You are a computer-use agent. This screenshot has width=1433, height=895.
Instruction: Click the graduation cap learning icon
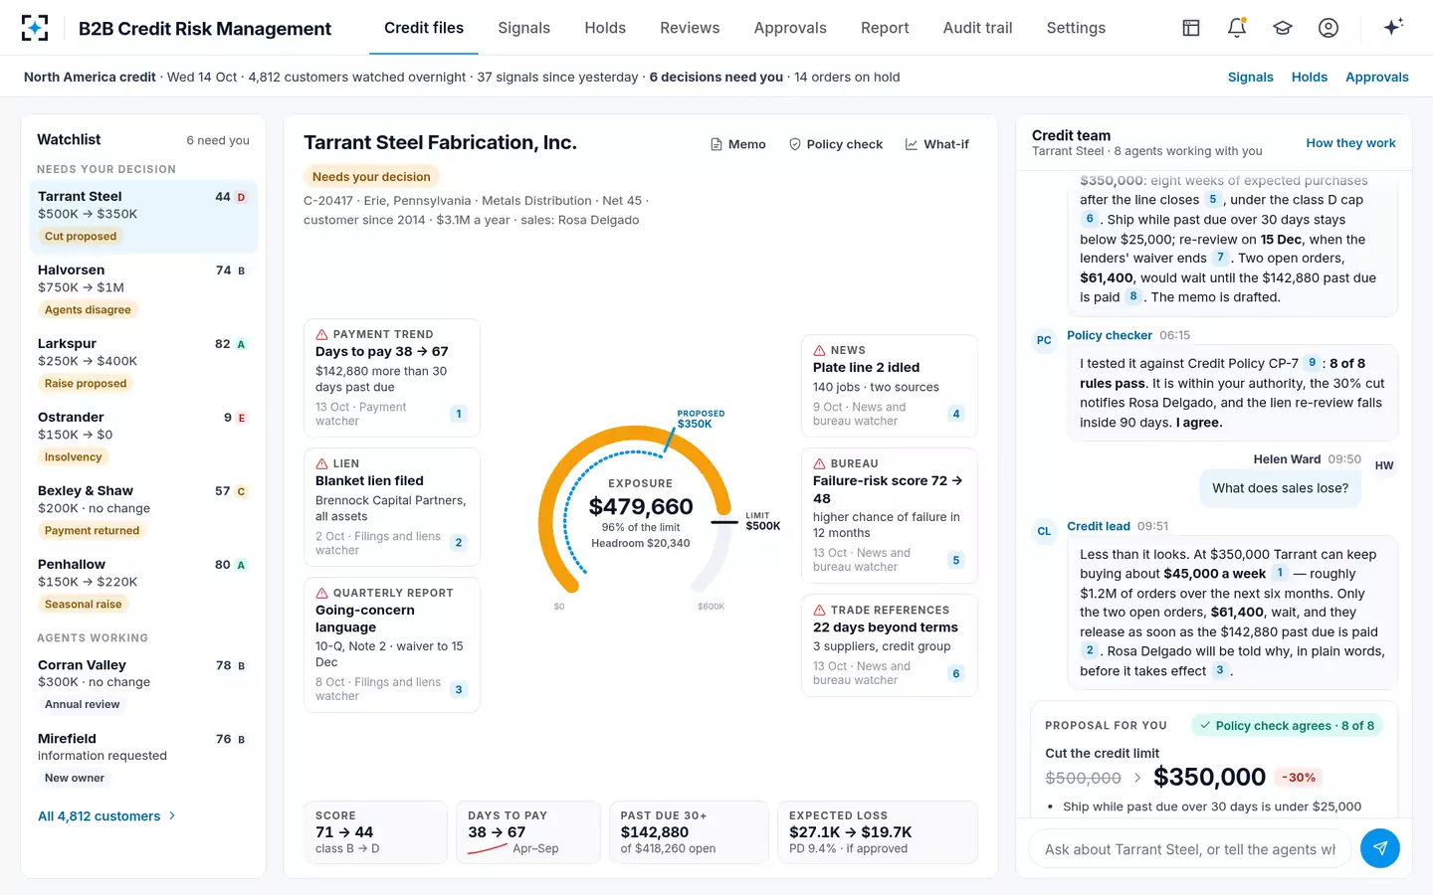click(1283, 28)
